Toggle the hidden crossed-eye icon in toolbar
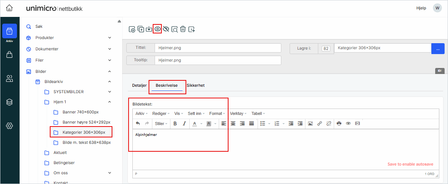Image resolution: width=448 pixels, height=184 pixels. click(x=166, y=29)
